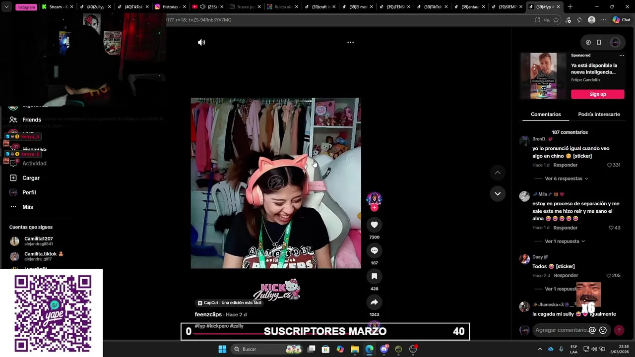635x357 pixels.
Task: Like Daay's comment with 205 likes
Action: pyautogui.click(x=609, y=275)
